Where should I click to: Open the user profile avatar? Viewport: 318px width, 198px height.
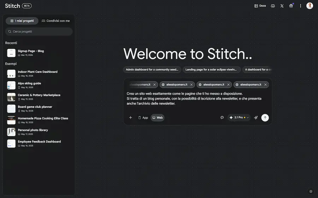pos(310,6)
